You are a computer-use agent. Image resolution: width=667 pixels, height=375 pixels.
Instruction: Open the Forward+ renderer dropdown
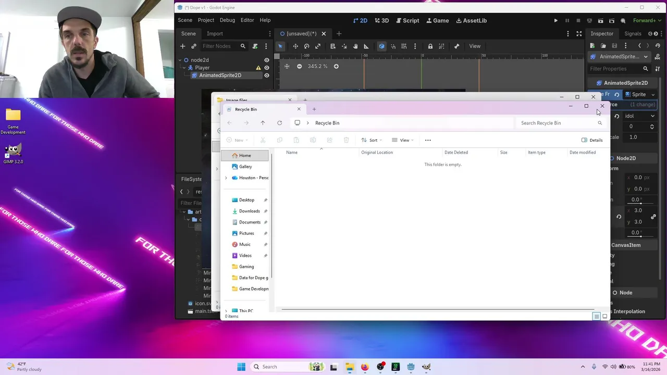click(647, 20)
